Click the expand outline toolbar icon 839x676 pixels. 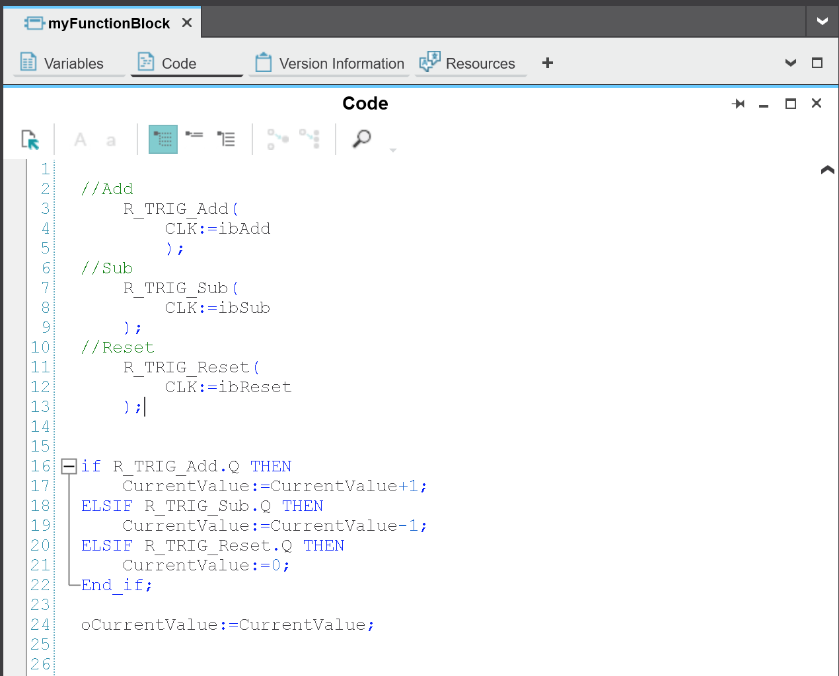[x=227, y=139]
